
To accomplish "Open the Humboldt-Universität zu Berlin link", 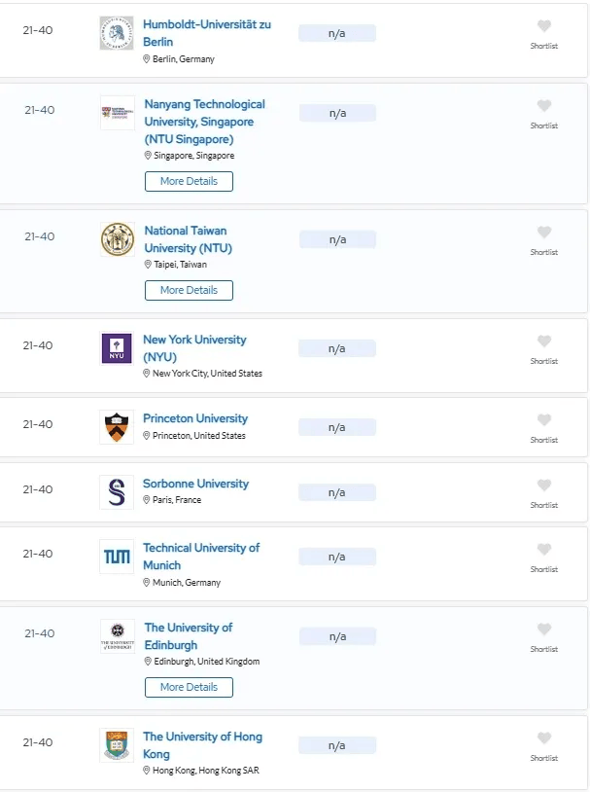I will click(207, 33).
